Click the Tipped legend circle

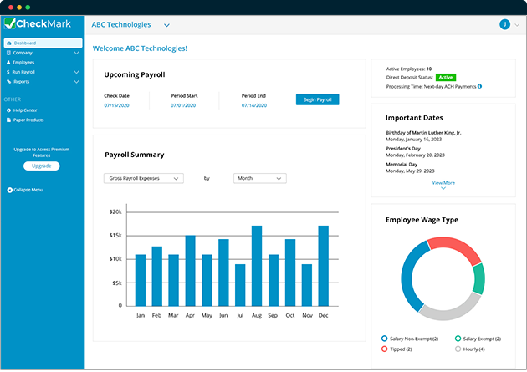pyautogui.click(x=385, y=349)
